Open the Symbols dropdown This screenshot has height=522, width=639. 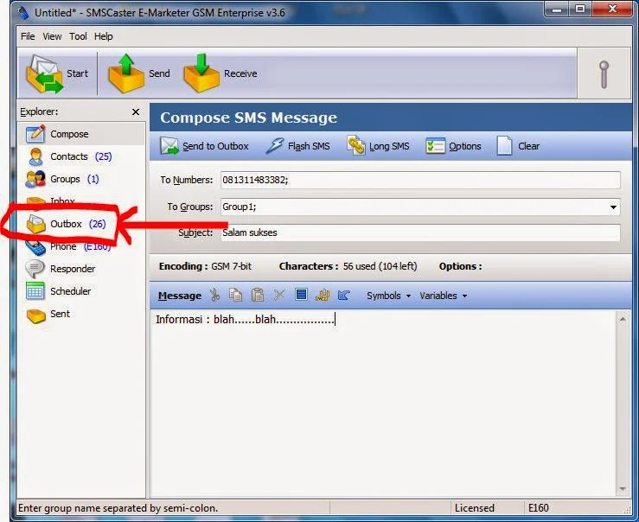[x=388, y=296]
